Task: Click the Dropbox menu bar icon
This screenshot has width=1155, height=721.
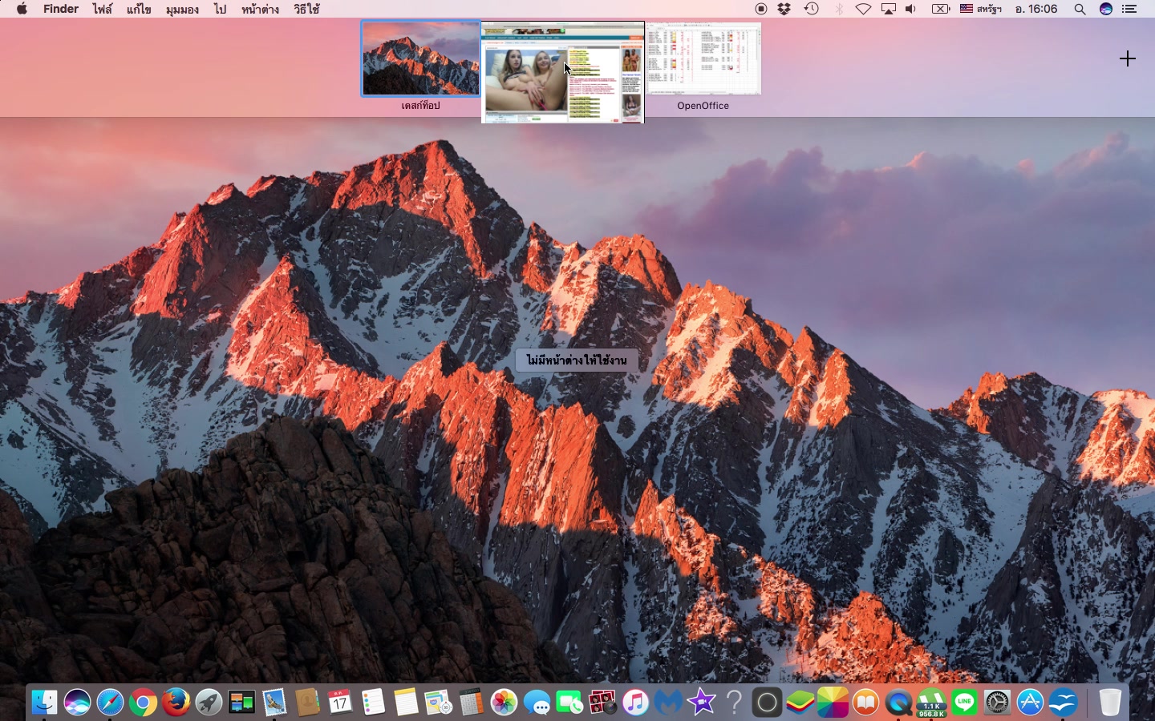Action: (x=784, y=9)
